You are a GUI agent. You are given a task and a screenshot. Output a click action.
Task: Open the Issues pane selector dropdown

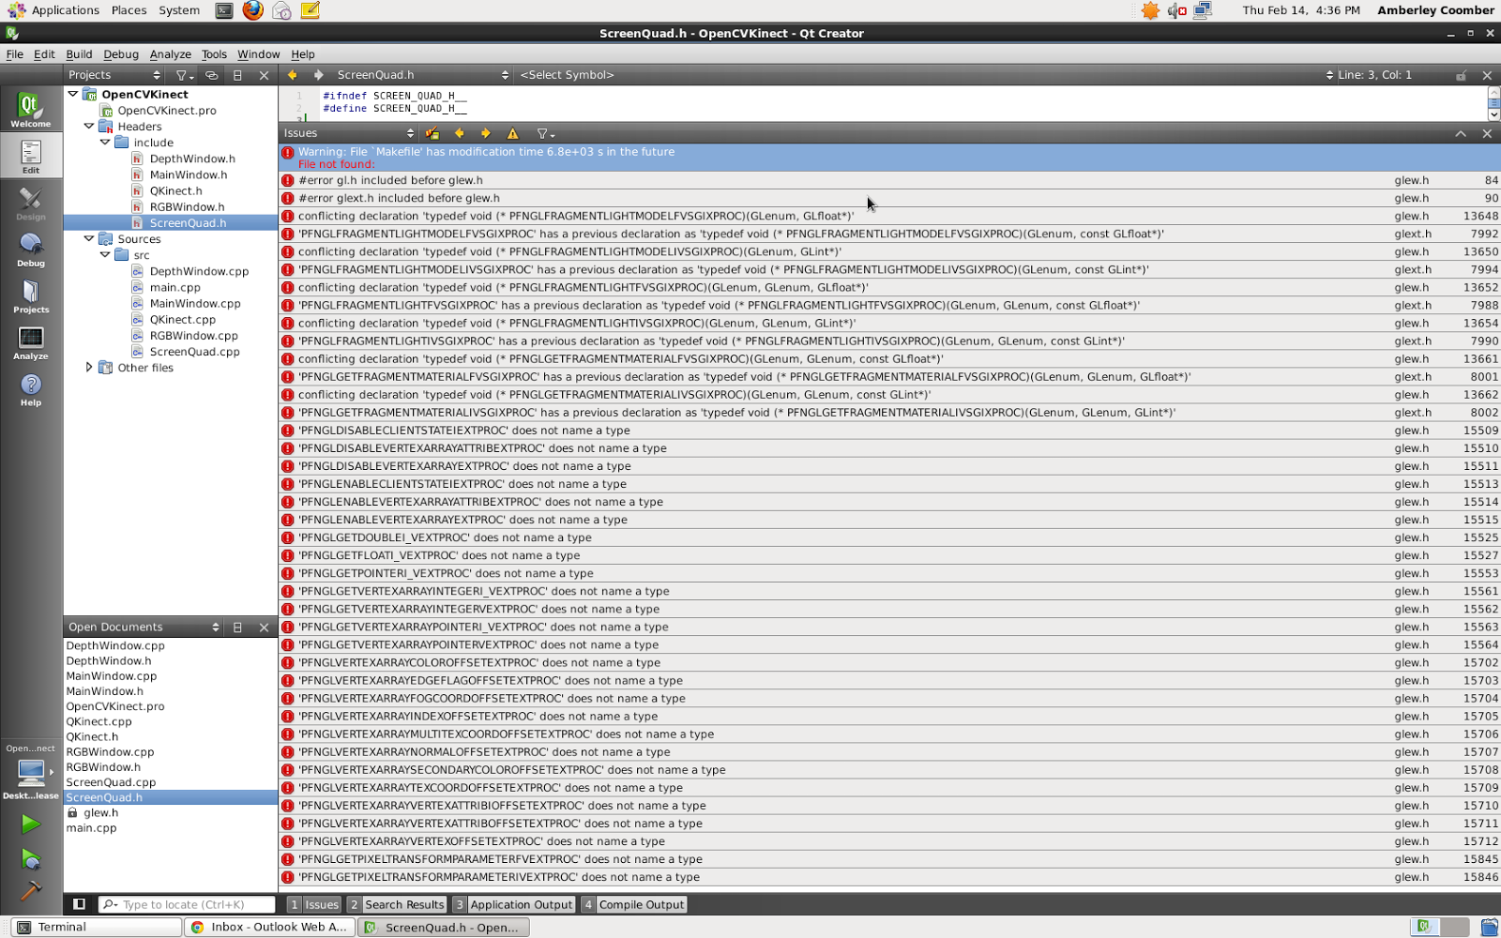349,133
